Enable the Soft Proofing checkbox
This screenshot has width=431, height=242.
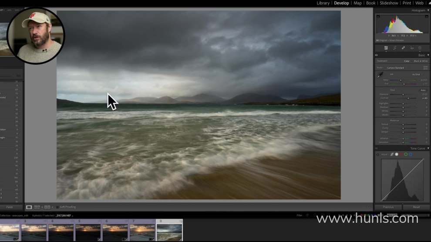[x=57, y=207]
